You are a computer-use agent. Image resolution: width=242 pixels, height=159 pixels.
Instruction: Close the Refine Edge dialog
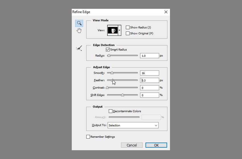pos(166,12)
